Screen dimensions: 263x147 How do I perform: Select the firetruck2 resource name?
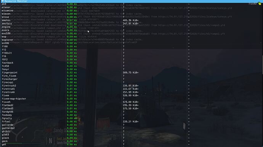pyautogui.click(x=9, y=86)
